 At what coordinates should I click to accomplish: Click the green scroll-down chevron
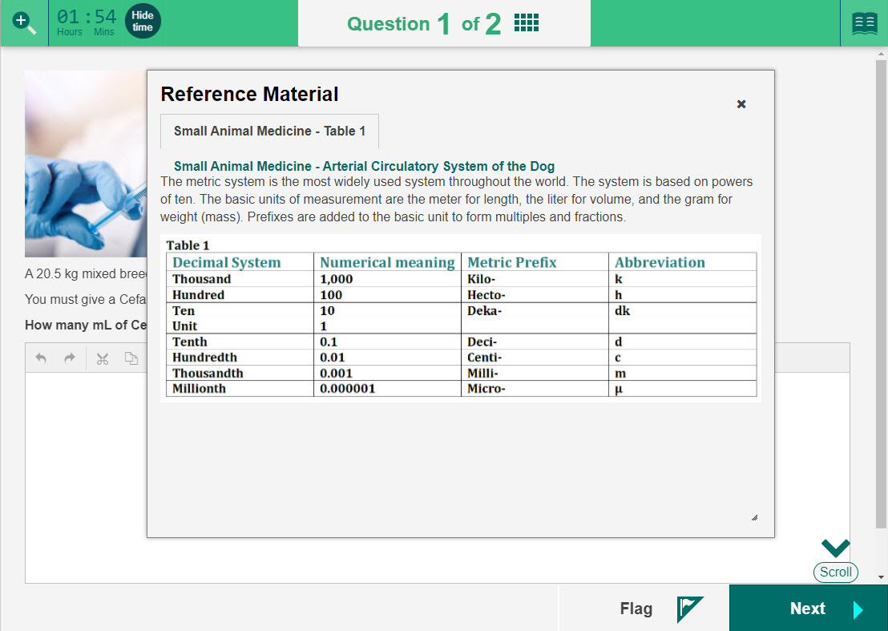pos(835,549)
